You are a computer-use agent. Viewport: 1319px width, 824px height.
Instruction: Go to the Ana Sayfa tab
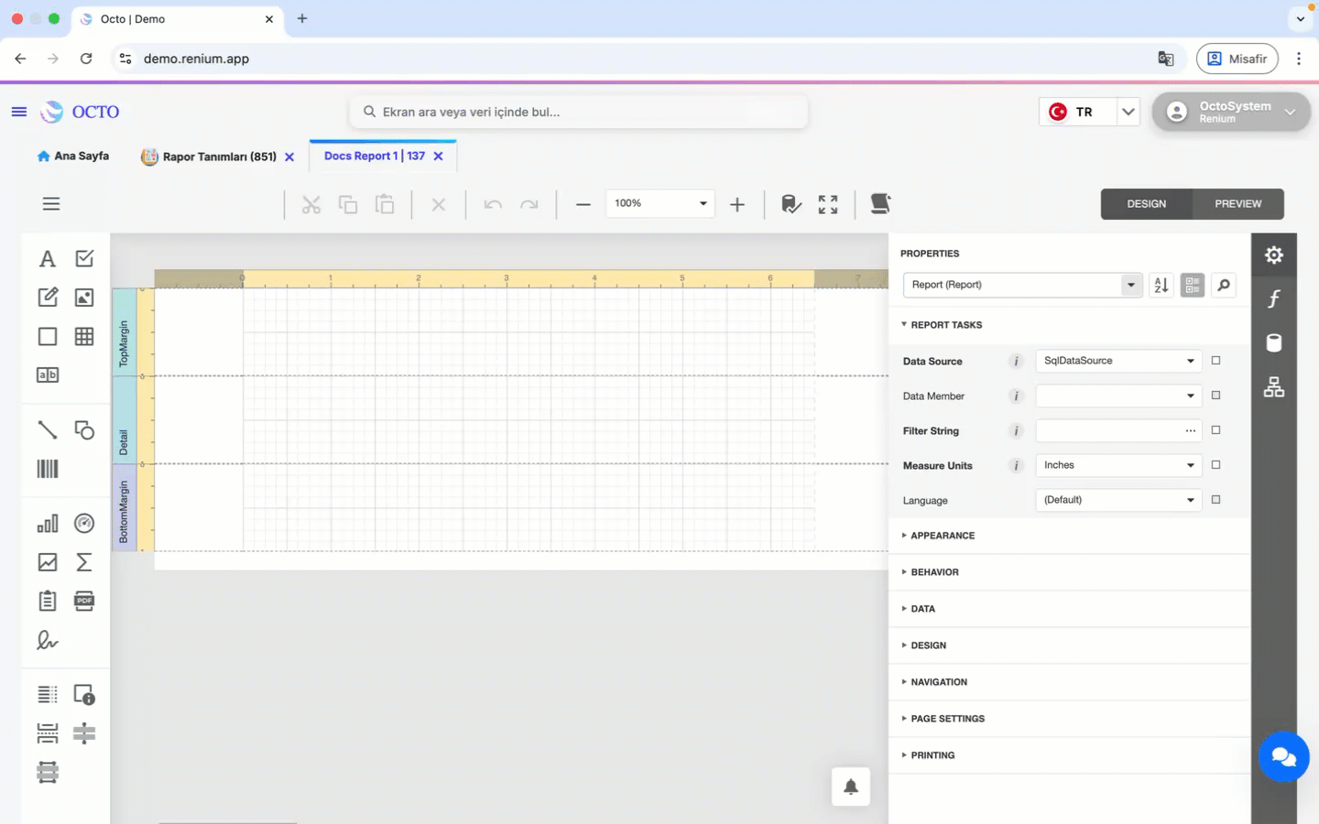coord(73,157)
